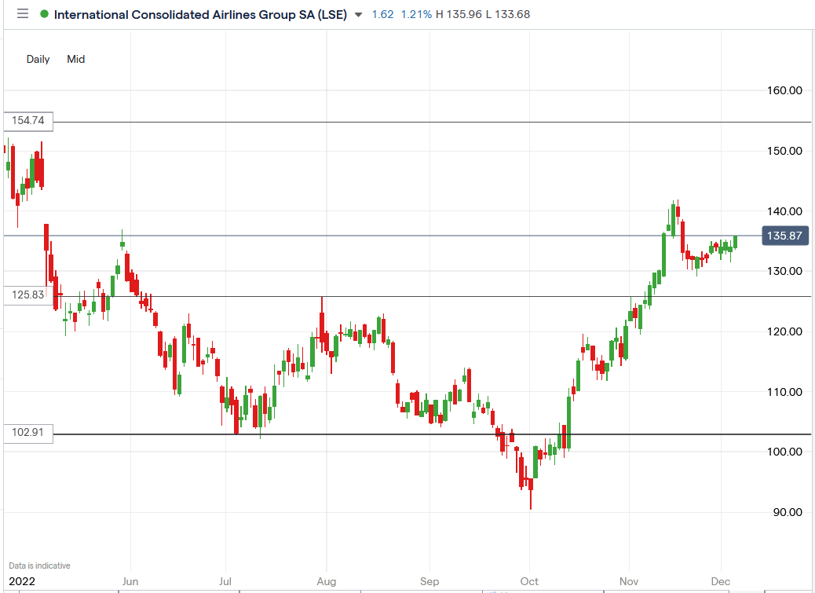Click the Nov date axis label
This screenshot has width=815, height=593.
(x=629, y=581)
